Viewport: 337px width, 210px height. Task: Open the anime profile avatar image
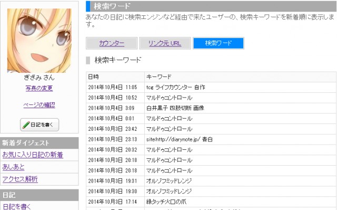point(39,41)
